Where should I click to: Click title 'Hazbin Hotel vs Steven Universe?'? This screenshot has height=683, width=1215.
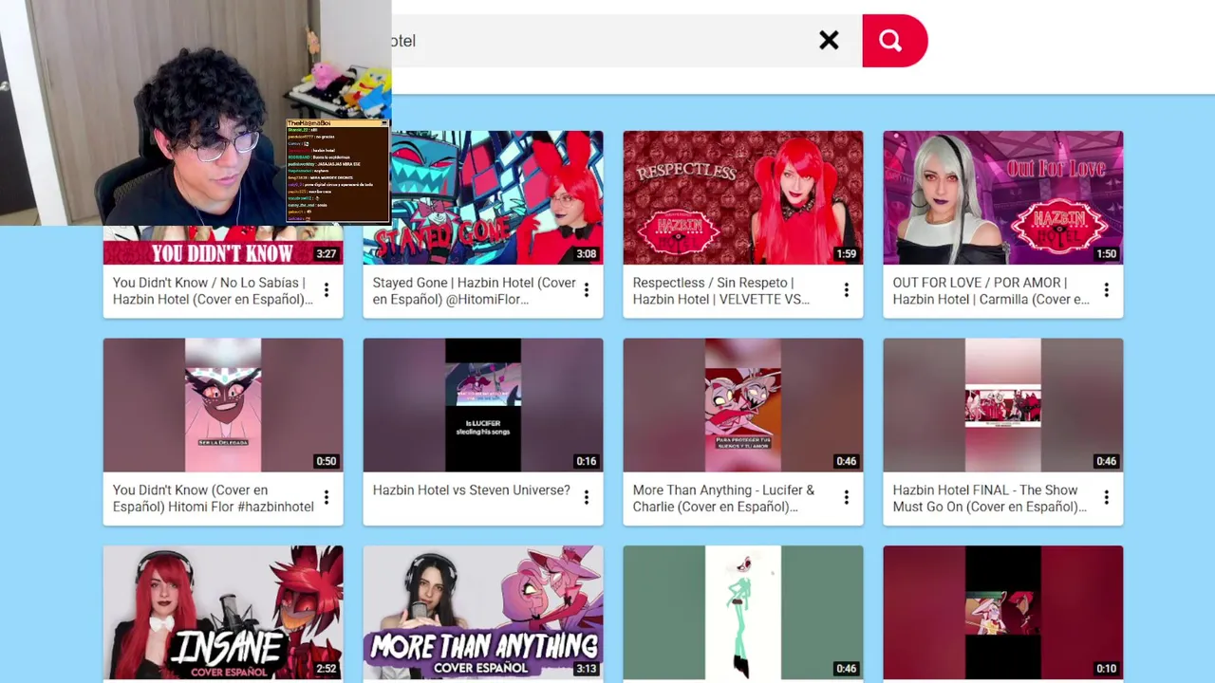tap(472, 490)
